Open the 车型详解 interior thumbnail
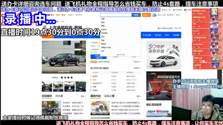This screenshot has width=223, height=125. click(x=69, y=86)
